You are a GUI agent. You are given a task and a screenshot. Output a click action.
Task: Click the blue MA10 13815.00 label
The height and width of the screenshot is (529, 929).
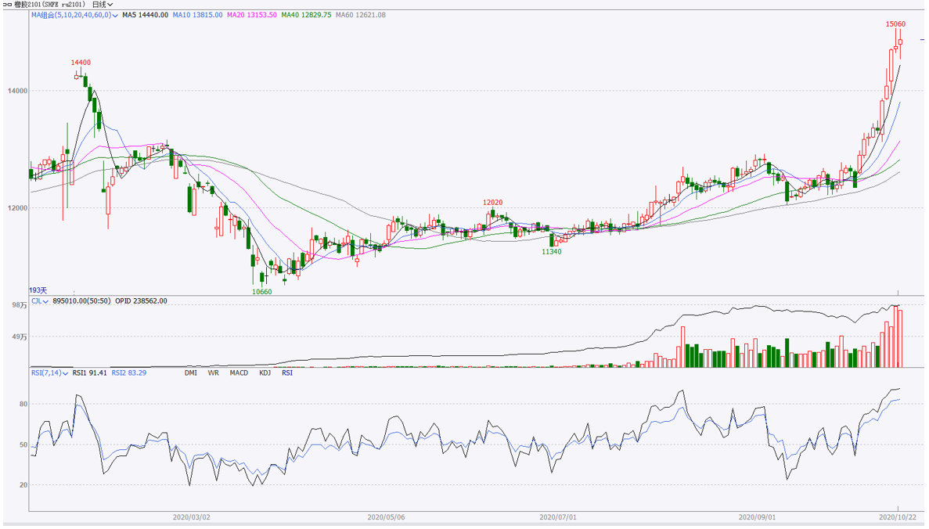tap(197, 16)
